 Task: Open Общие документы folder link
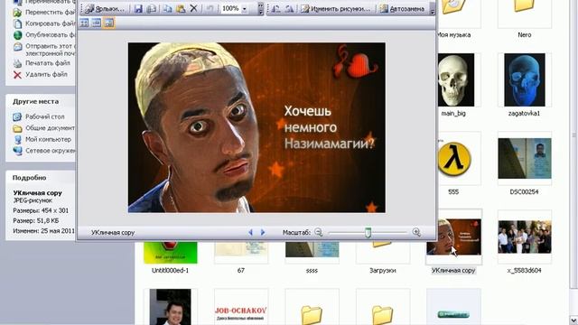pyautogui.click(x=50, y=128)
